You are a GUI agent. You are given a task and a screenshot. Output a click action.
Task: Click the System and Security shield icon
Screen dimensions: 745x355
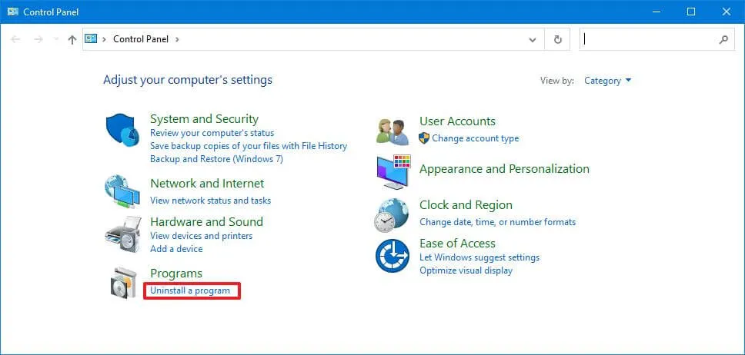click(122, 129)
